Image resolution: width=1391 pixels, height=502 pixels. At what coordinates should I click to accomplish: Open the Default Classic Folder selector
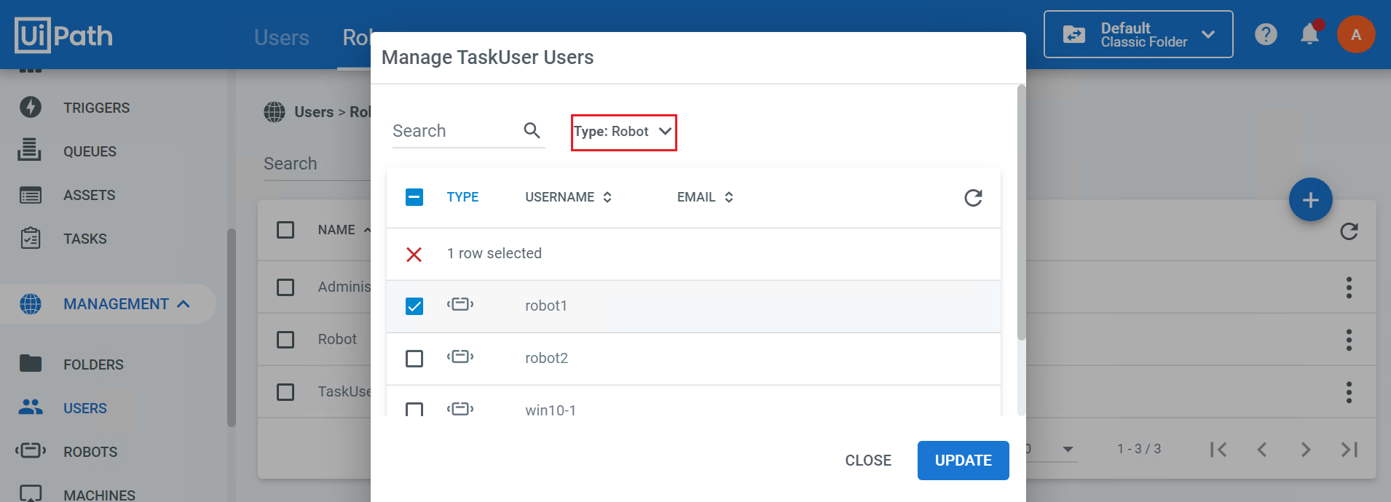[1138, 34]
